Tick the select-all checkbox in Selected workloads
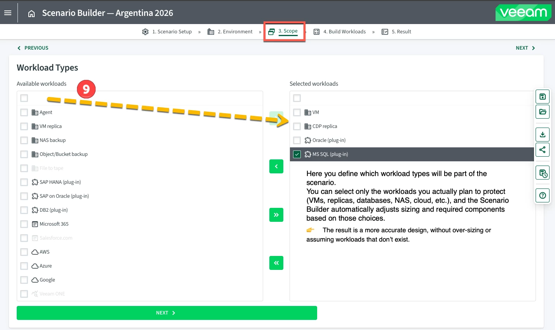The width and height of the screenshot is (555, 330). [x=297, y=98]
